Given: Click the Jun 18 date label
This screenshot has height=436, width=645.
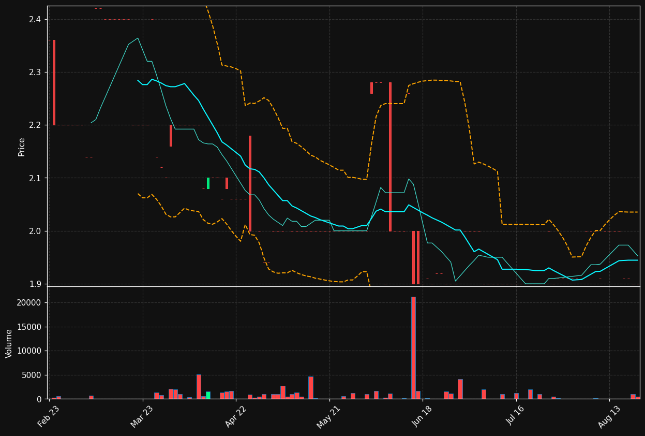Looking at the screenshot, I should tap(422, 417).
